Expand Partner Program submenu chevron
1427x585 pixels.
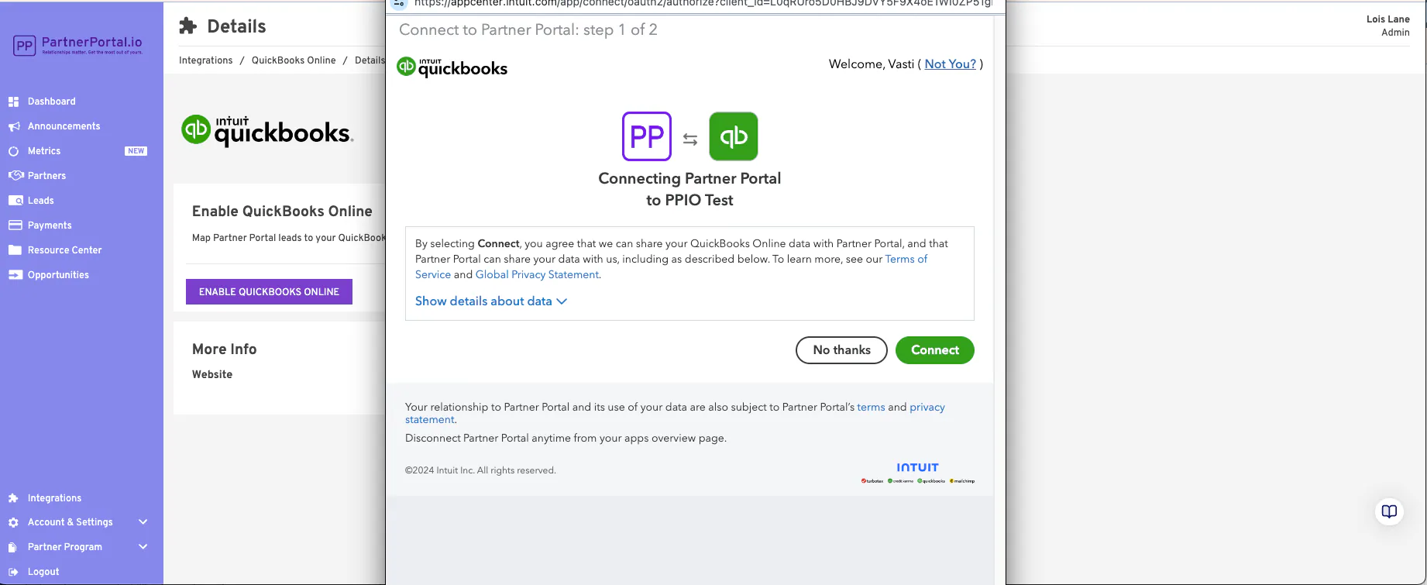pyautogui.click(x=143, y=547)
